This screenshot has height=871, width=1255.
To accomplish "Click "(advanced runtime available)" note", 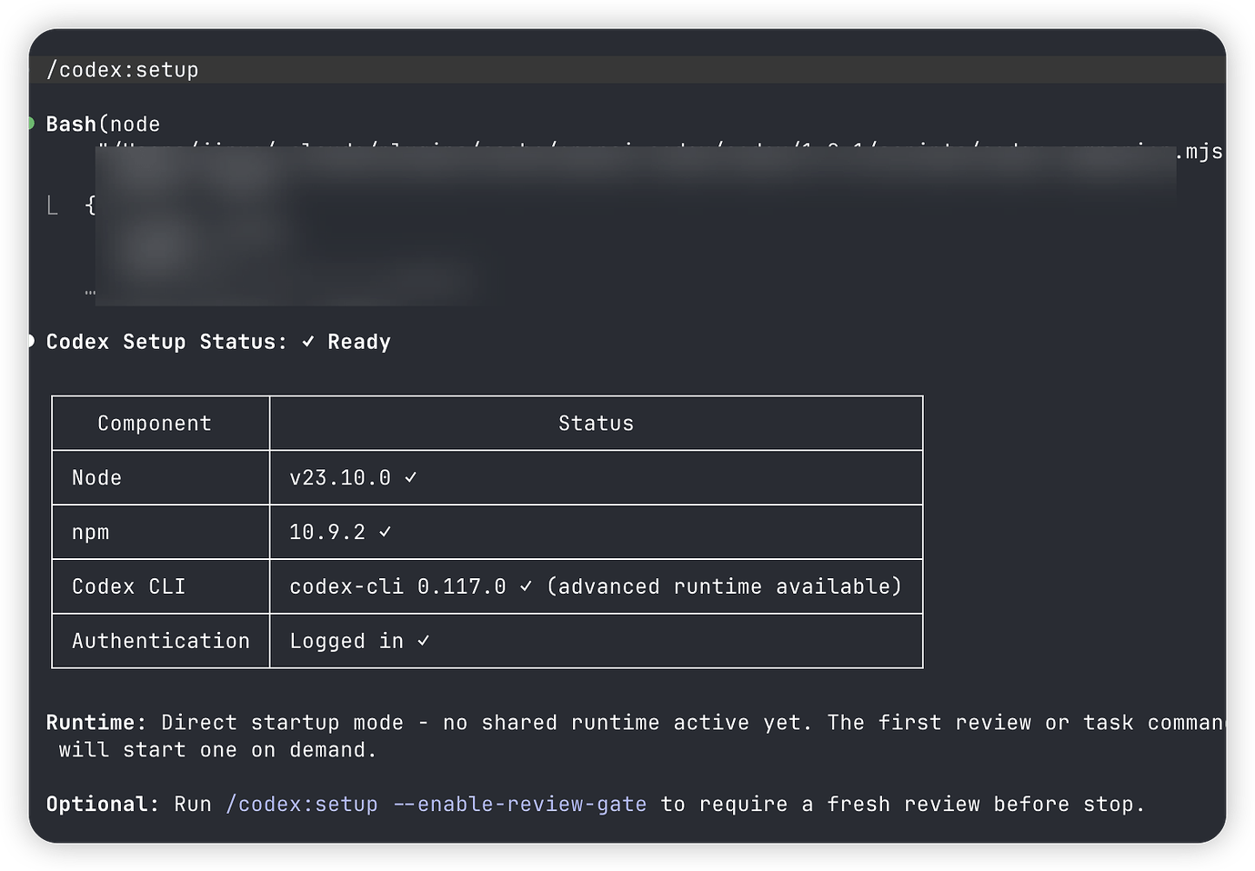I will pyautogui.click(x=724, y=586).
